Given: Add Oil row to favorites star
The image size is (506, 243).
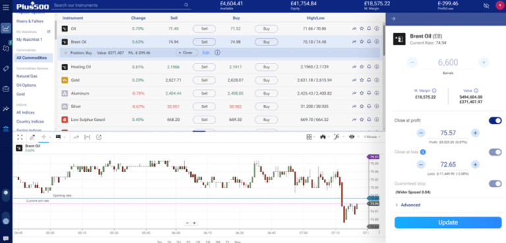Looking at the screenshot, I should tap(362, 29).
